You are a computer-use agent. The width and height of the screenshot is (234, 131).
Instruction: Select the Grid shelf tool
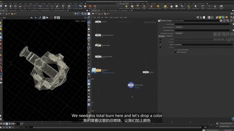20,7
